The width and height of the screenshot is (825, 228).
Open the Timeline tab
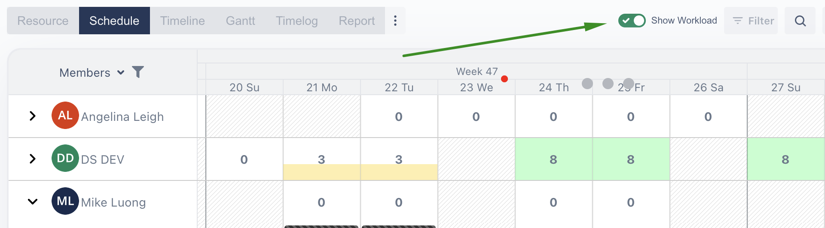tap(183, 21)
